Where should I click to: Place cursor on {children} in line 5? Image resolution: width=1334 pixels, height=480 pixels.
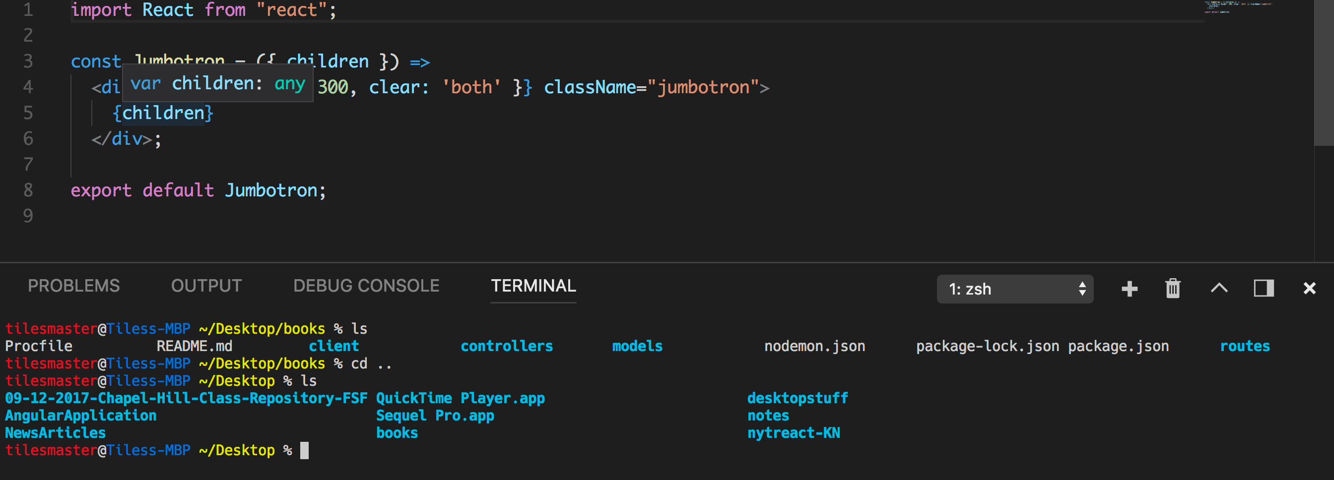click(x=163, y=113)
